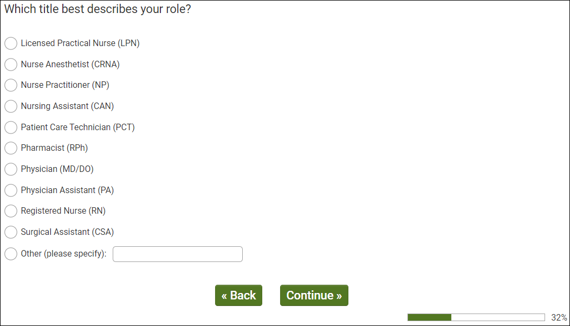Pick Physician (MD/DO) as role
The width and height of the screenshot is (570, 326).
[11, 169]
